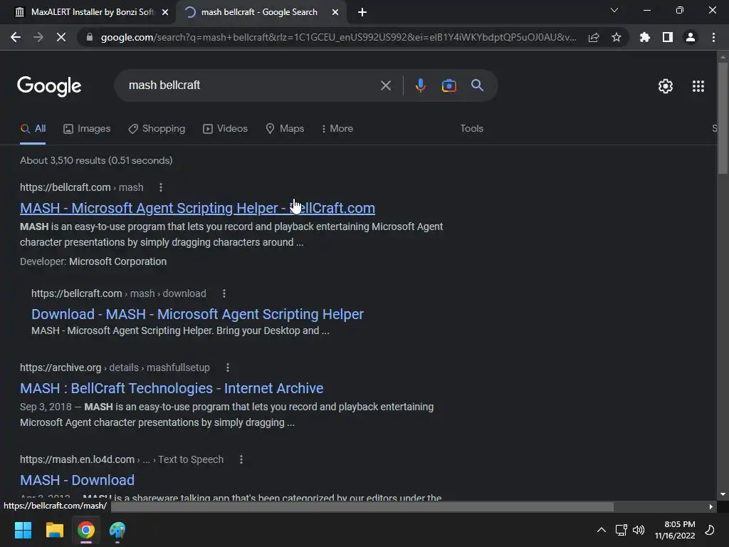Open more options for lo4d.com result
The height and width of the screenshot is (547, 729).
tap(241, 459)
